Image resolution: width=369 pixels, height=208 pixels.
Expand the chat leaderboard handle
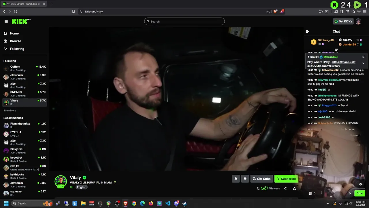[x=336, y=50]
